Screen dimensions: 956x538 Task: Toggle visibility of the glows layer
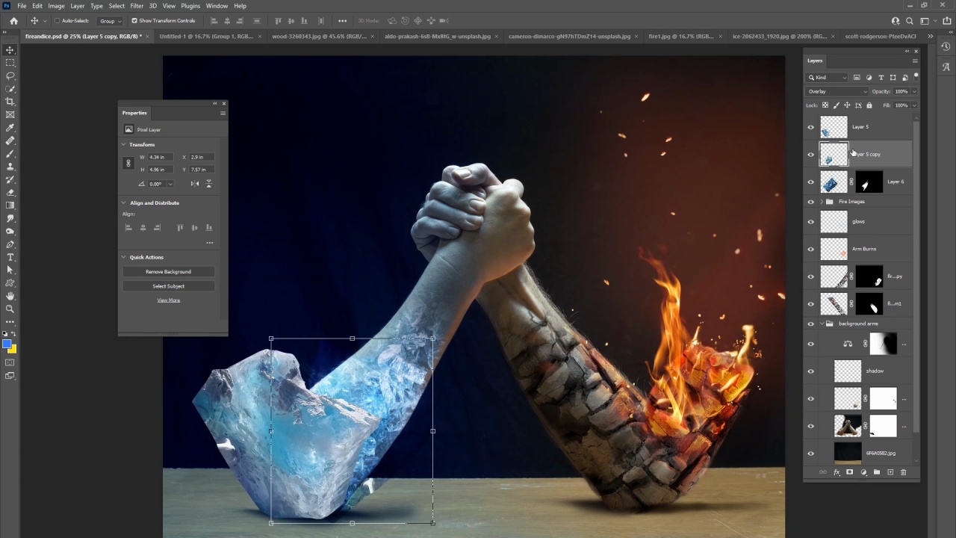point(810,221)
